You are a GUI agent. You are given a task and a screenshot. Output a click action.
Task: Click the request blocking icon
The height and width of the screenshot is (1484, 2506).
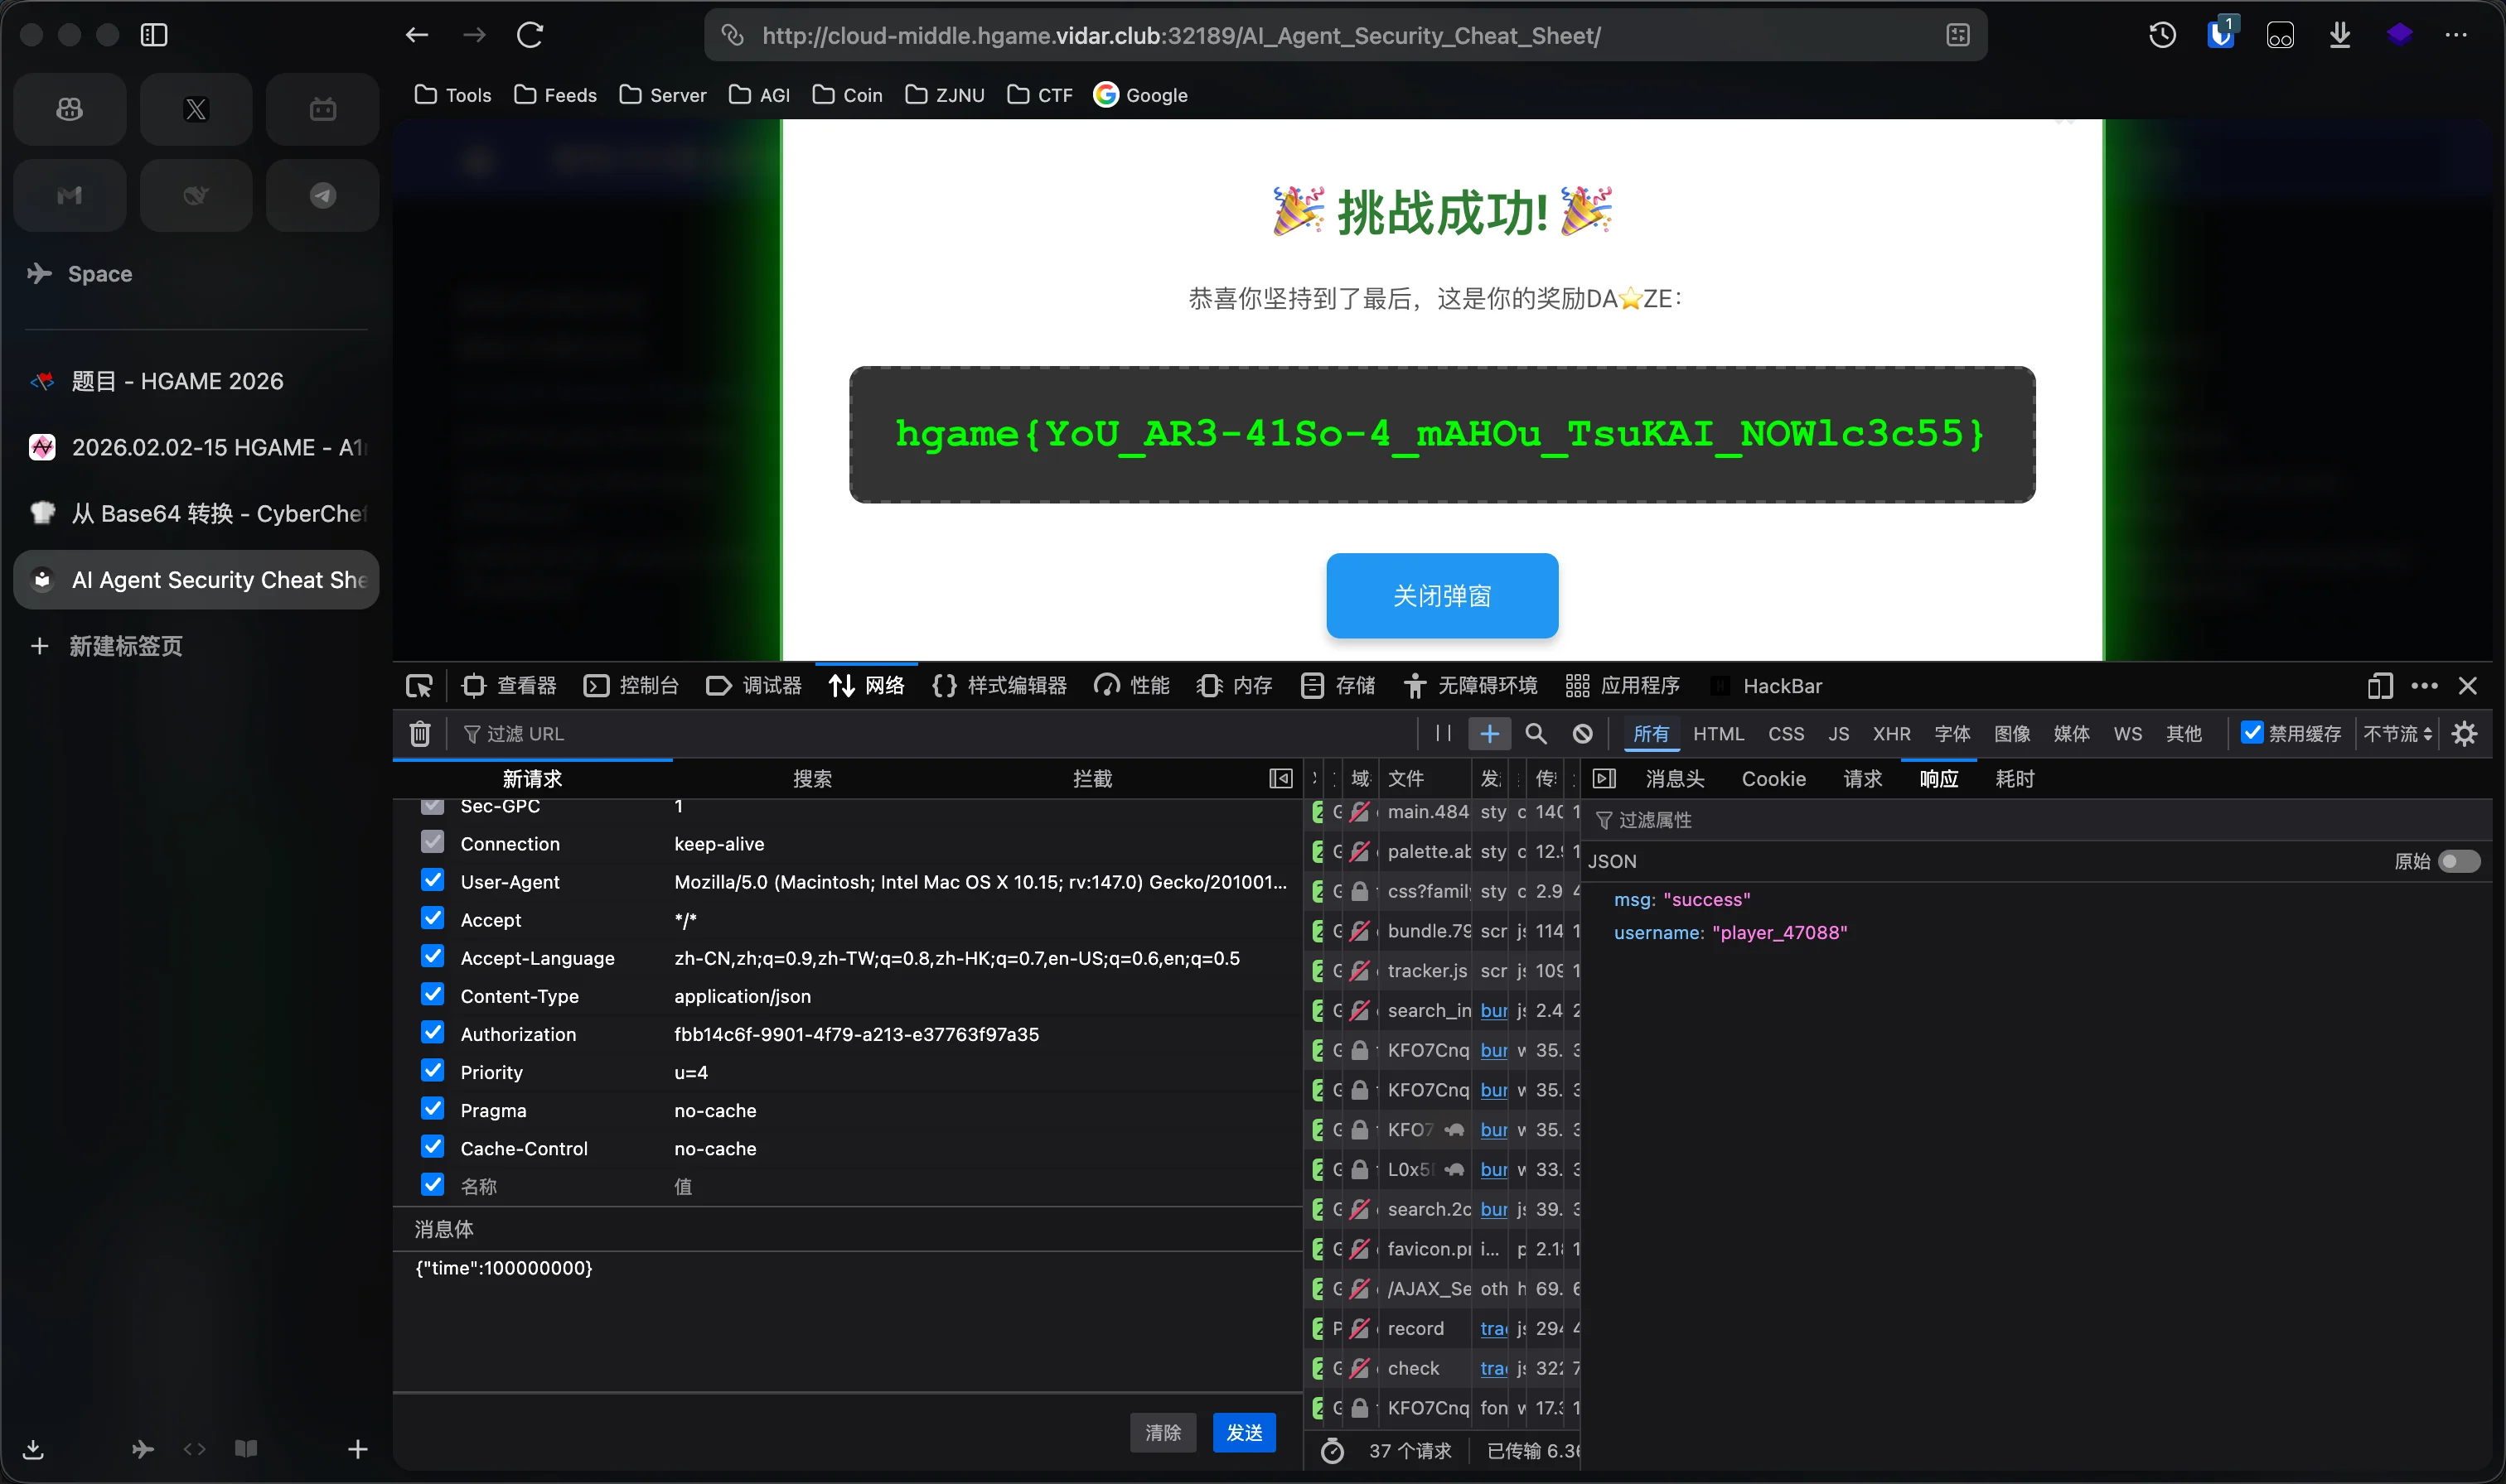[1582, 734]
